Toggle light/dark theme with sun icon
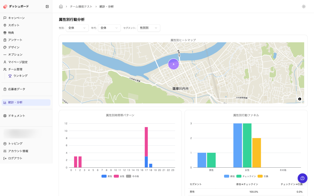 304,6
